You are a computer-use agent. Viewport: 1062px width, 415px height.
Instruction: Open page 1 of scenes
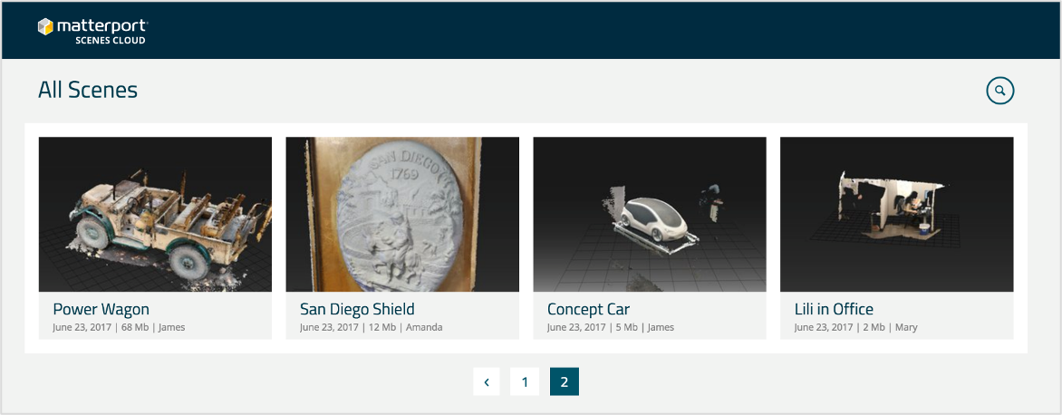(x=525, y=381)
